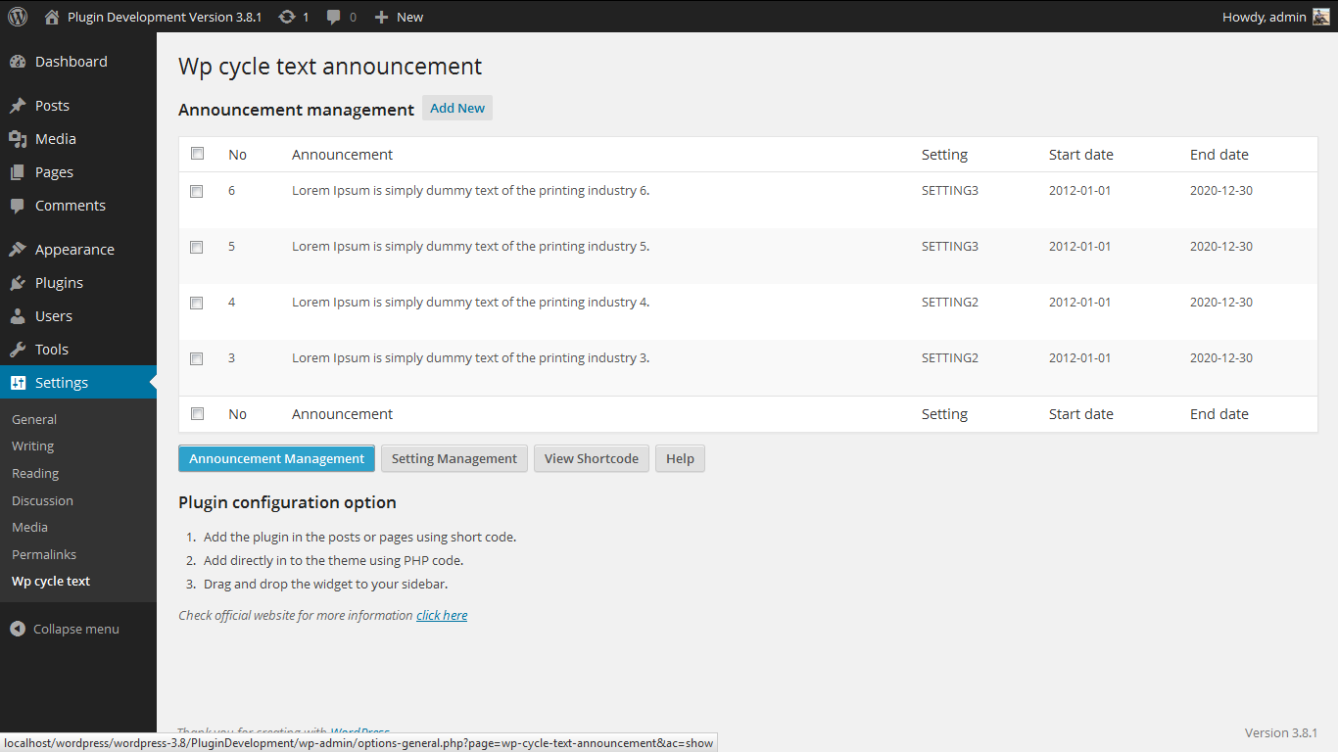1338x752 pixels.
Task: Click the Collapse menu arrow icon
Action: coord(18,629)
